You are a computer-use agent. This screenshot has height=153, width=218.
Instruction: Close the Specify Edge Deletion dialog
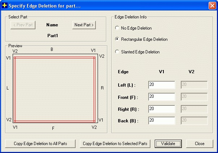212,6
